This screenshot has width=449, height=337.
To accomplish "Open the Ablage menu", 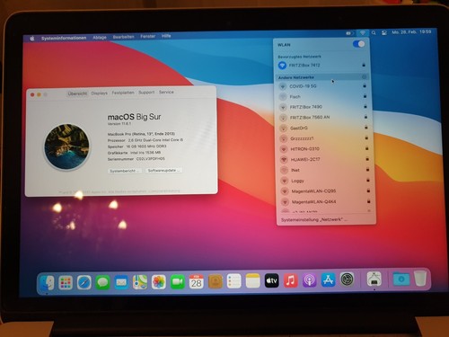I will (100, 38).
